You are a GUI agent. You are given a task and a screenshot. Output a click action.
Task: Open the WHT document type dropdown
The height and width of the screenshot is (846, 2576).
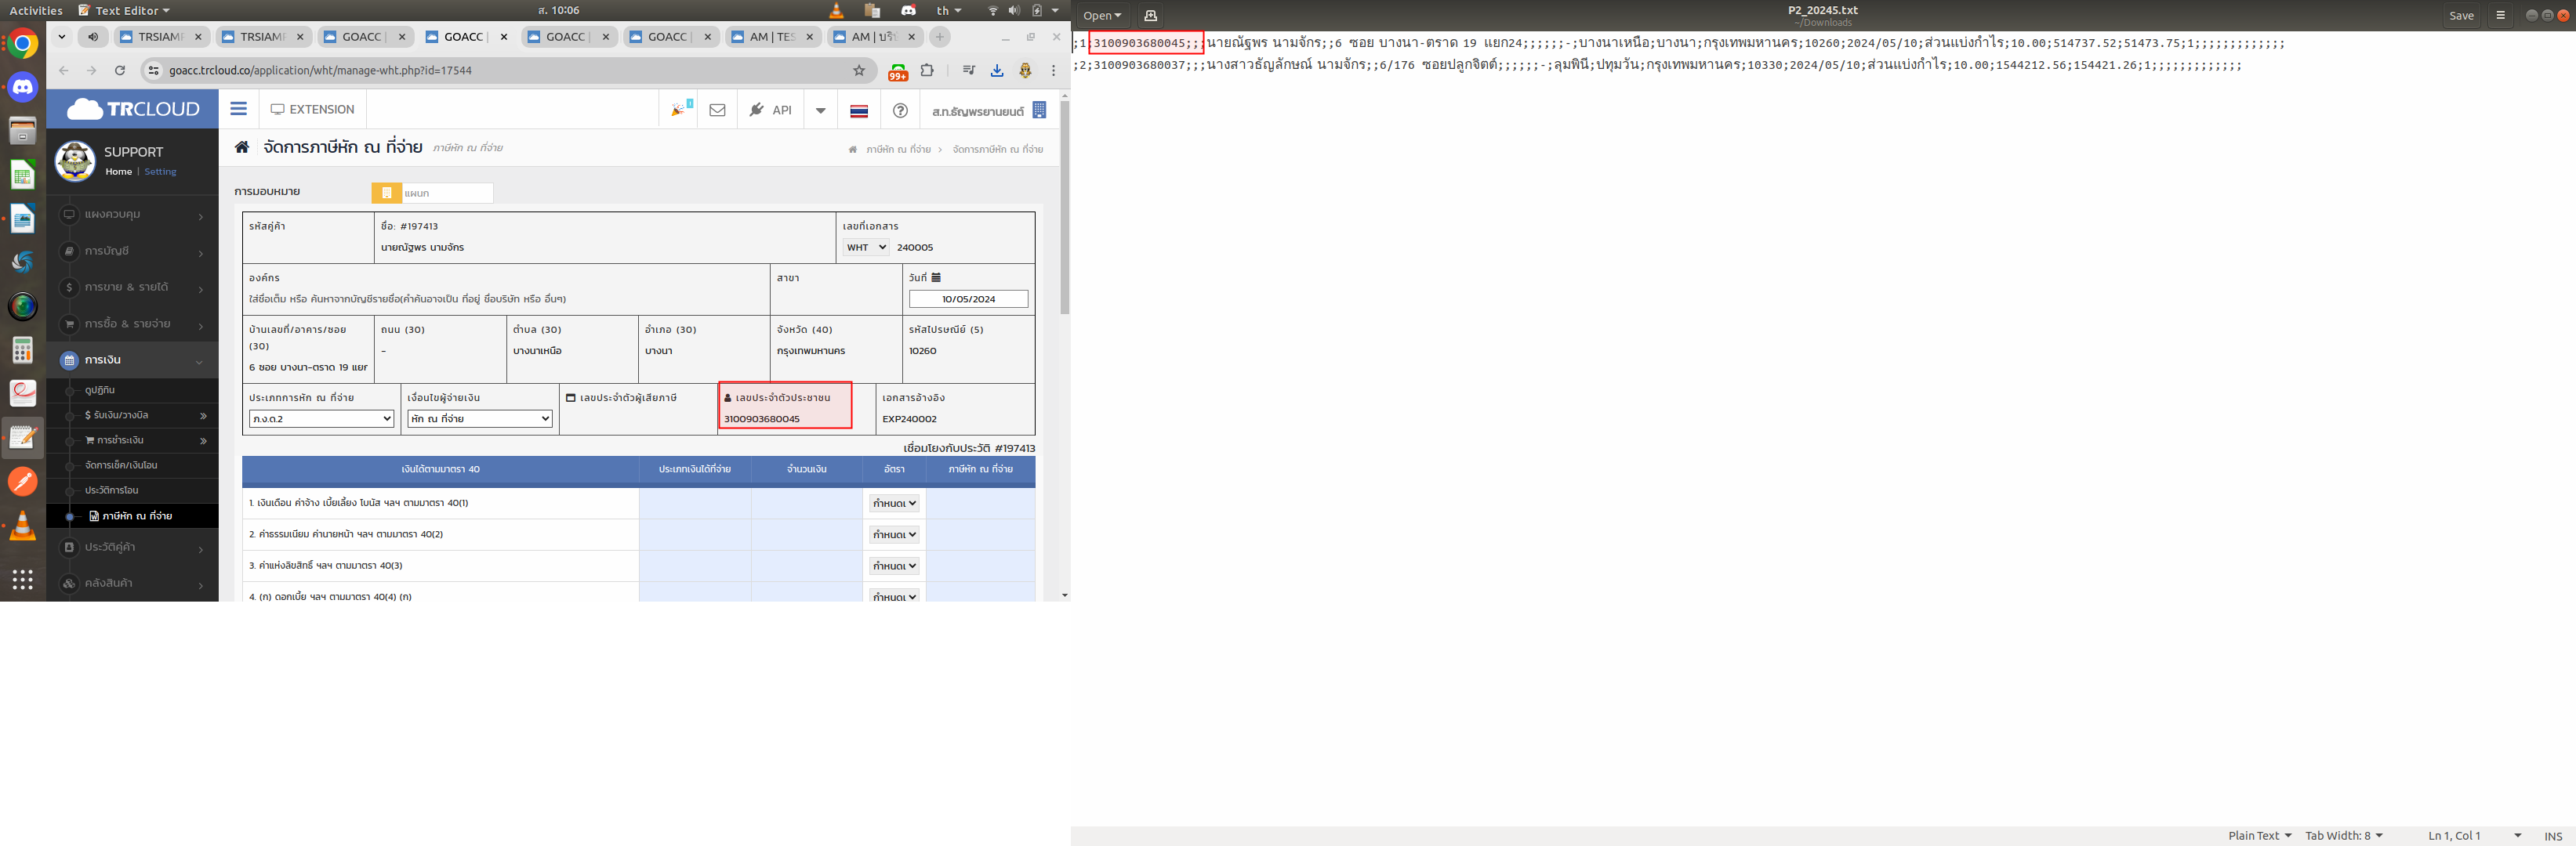pyautogui.click(x=866, y=247)
